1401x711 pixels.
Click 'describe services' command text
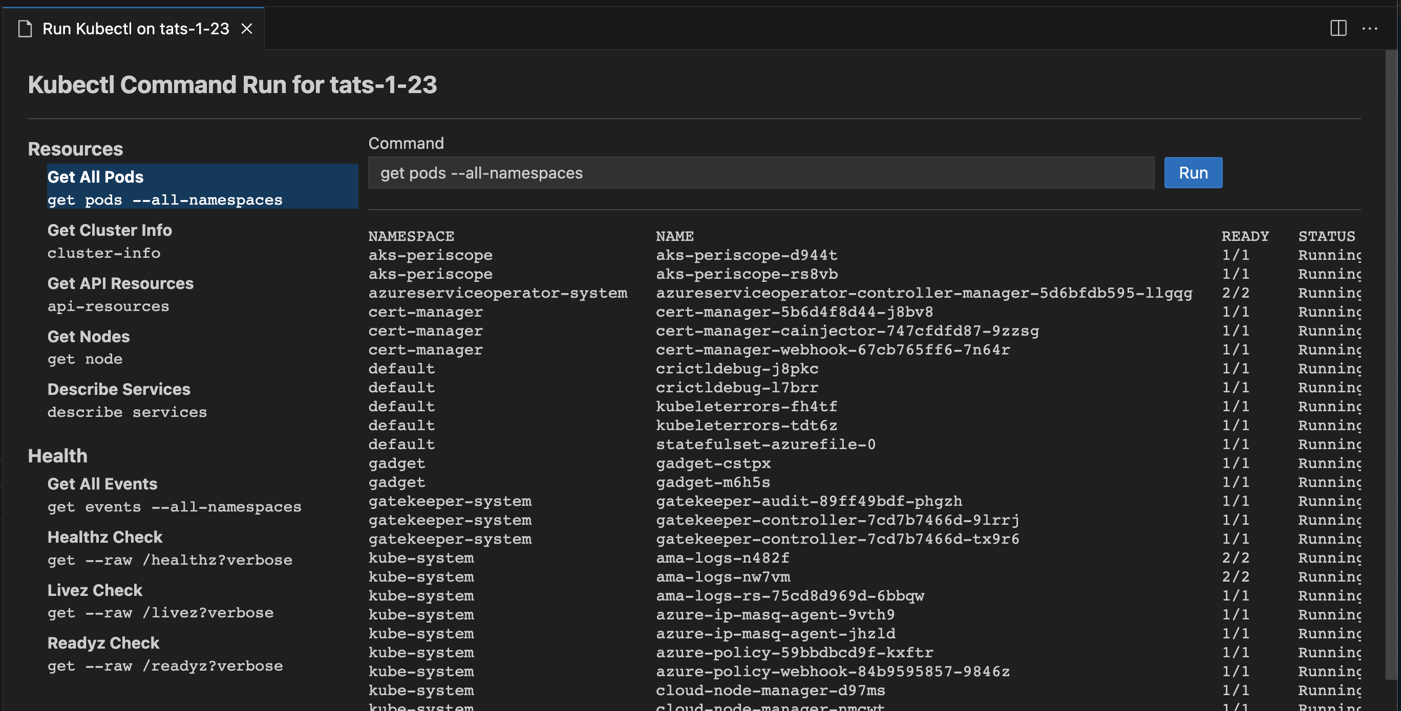pyautogui.click(x=128, y=412)
